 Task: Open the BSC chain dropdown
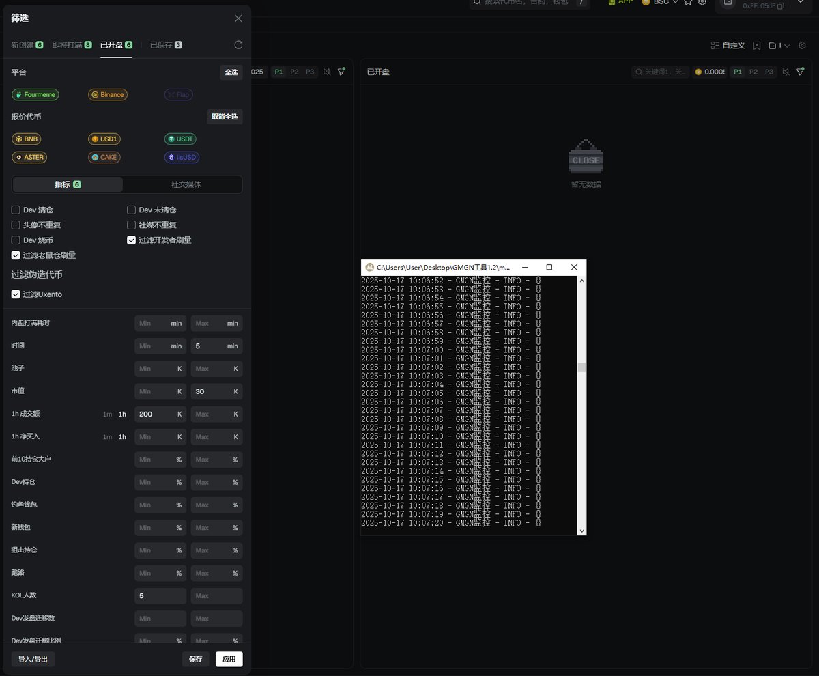tap(660, 3)
